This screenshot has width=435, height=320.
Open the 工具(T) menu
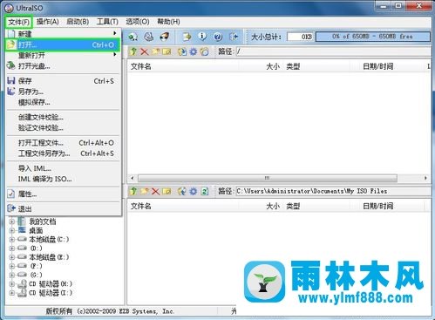pyautogui.click(x=107, y=22)
